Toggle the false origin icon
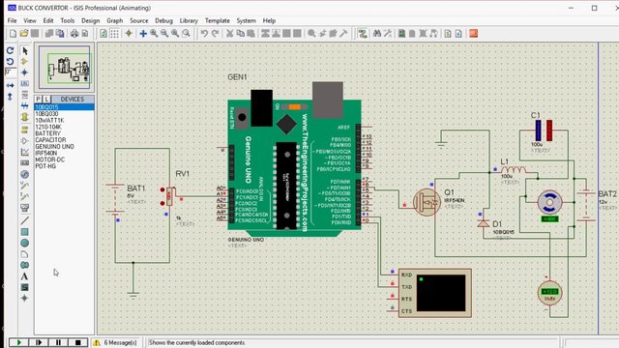619x348 pixels. [129, 34]
